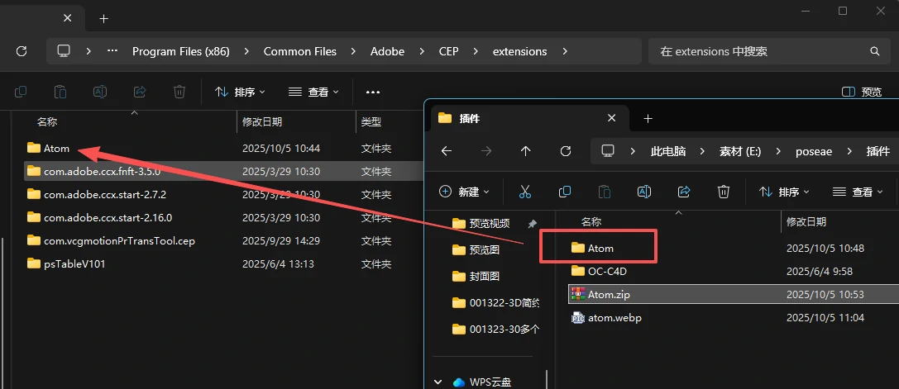Refresh the extensions window
The width and height of the screenshot is (899, 389).
22,51
